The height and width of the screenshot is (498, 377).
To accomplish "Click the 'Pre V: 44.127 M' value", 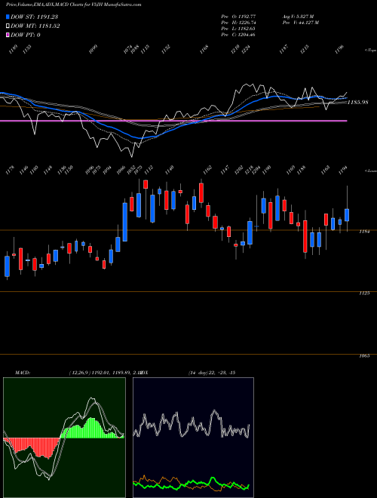I will (300, 23).
